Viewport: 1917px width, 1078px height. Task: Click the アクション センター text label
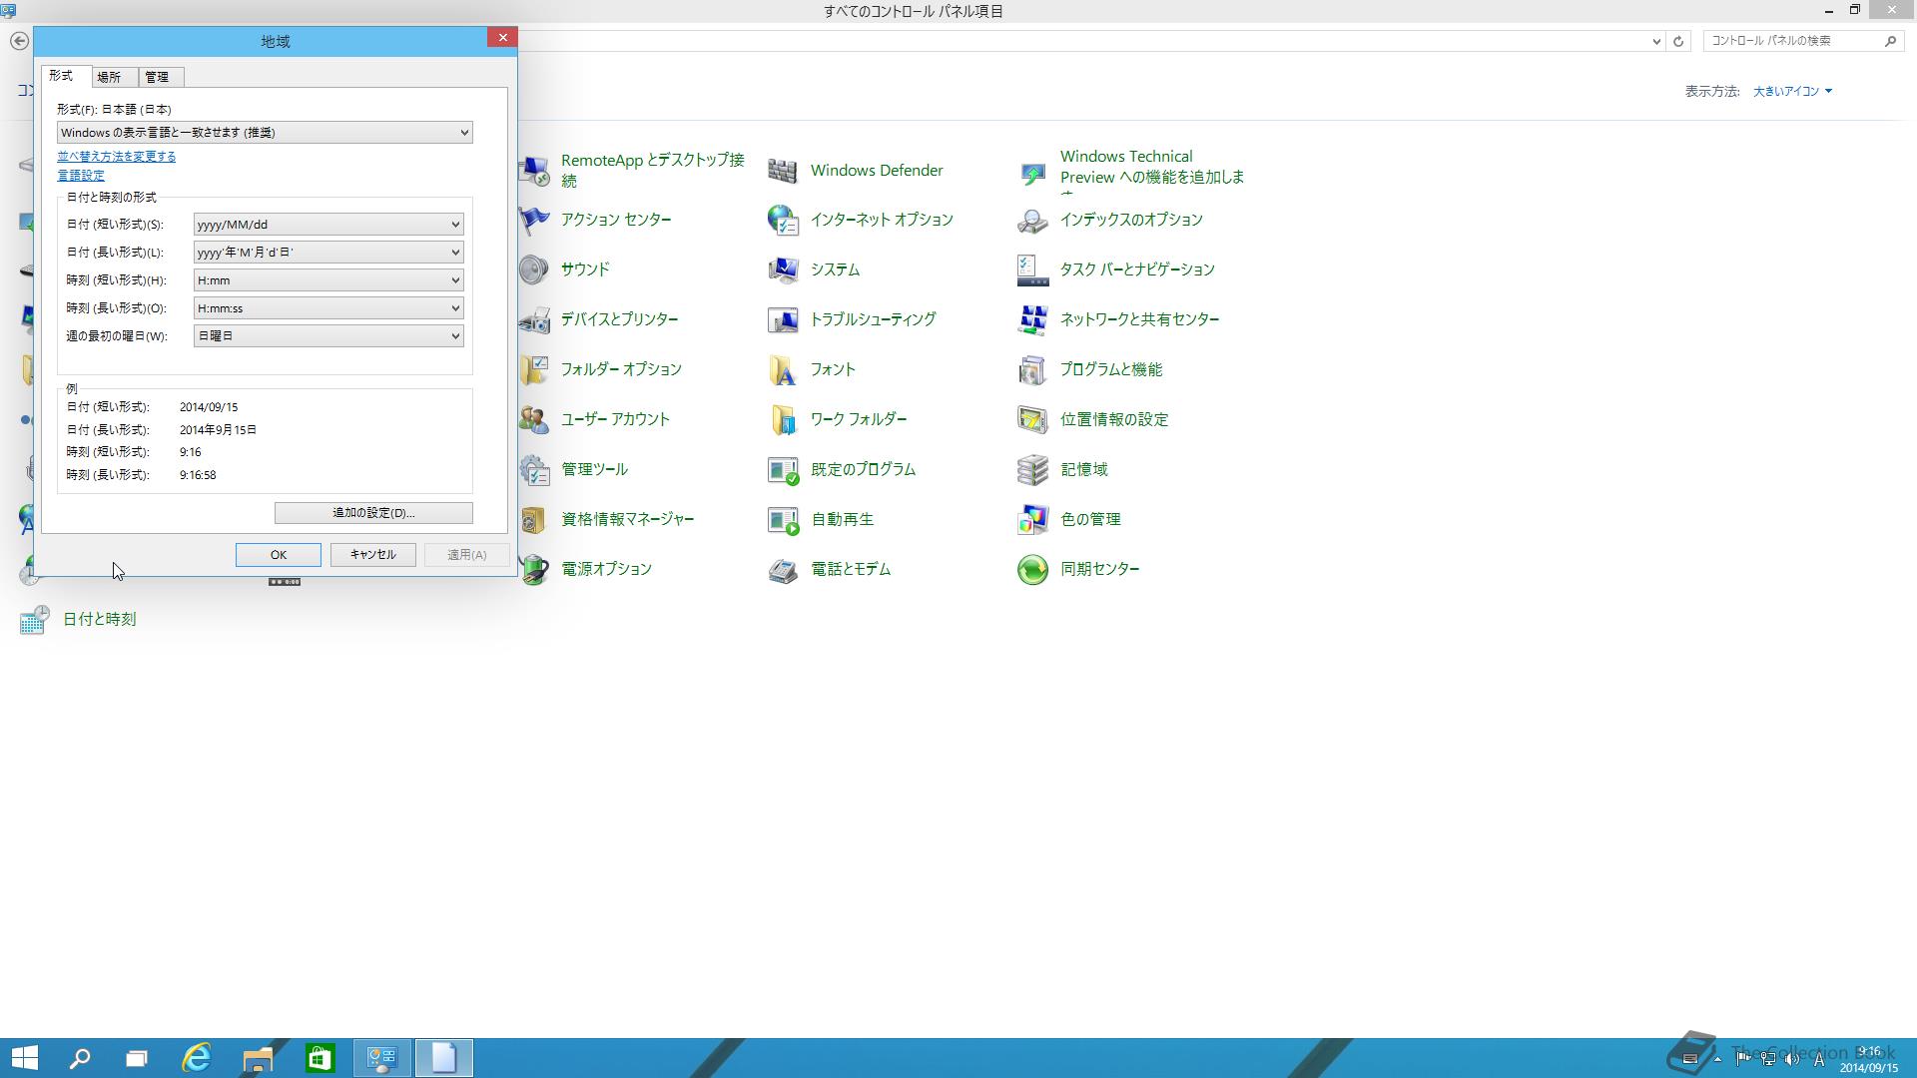tap(616, 221)
